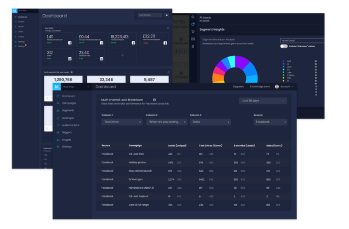Open the Last 30 days dropdown in front panel
349x229 pixels.
pos(263,101)
